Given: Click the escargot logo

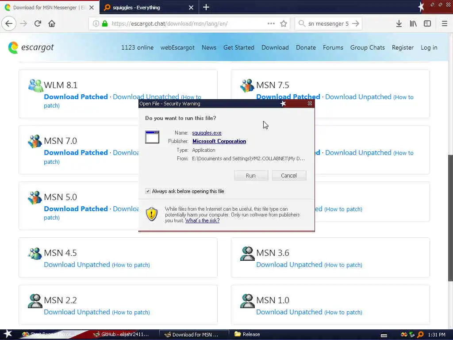Looking at the screenshot, I should tap(31, 47).
